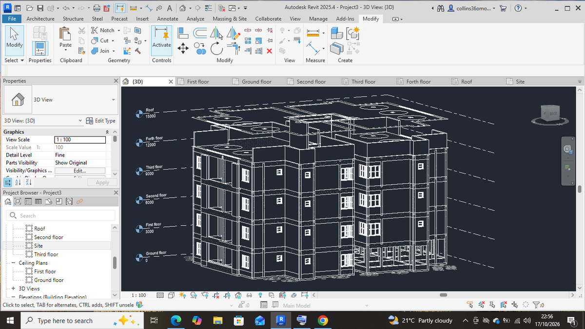Click the Visual Style cube icon in view bar

coord(171,295)
